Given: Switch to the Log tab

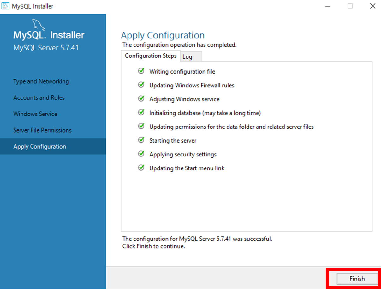Looking at the screenshot, I should click(x=191, y=57).
